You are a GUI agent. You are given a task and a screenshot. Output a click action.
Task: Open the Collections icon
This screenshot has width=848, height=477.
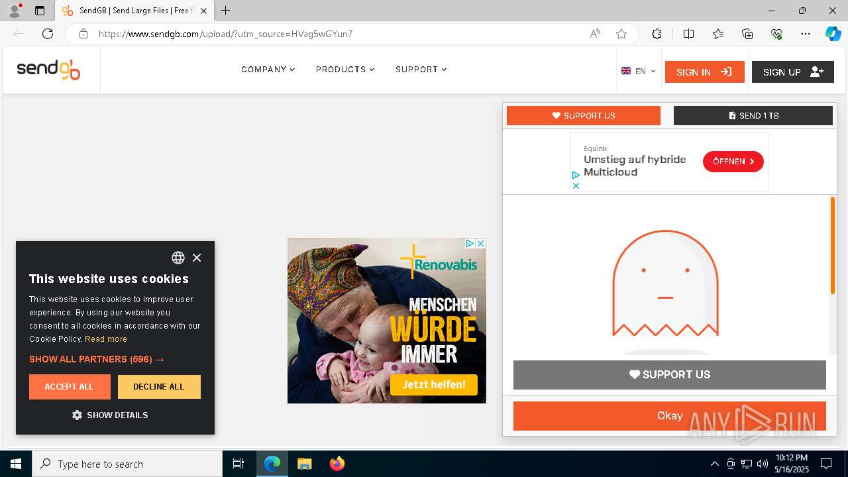point(747,34)
